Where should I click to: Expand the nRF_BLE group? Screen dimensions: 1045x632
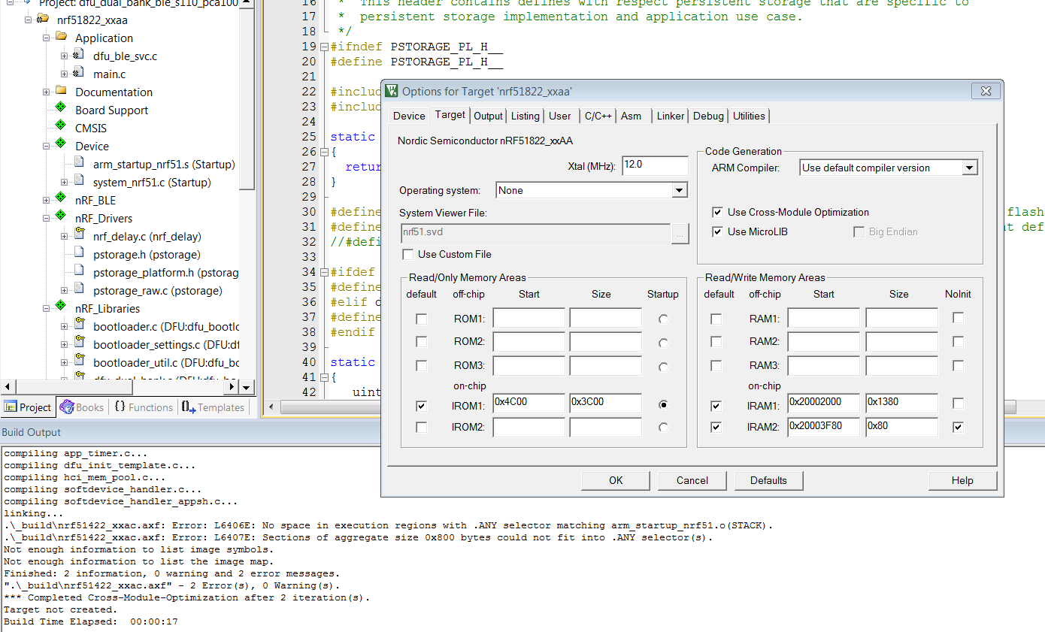coord(46,200)
